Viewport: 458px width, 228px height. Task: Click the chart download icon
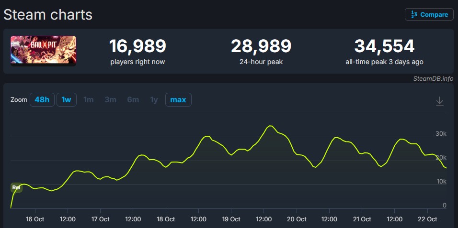(439, 101)
